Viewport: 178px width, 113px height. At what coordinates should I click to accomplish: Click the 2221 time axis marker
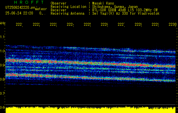19,25
